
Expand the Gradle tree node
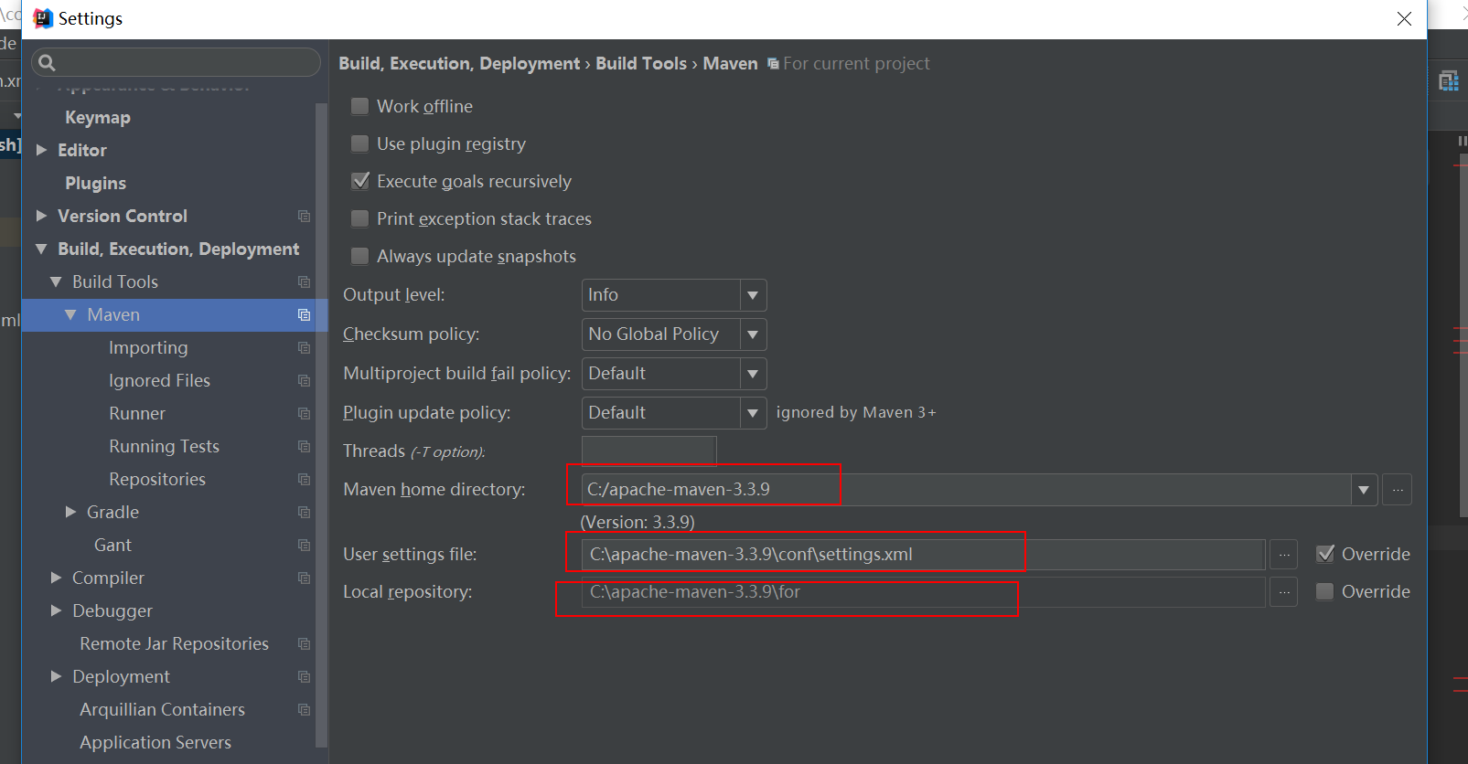pos(70,512)
